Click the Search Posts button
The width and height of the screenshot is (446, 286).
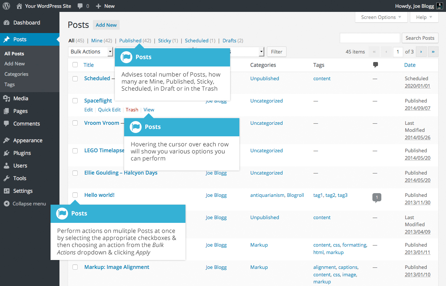(x=420, y=38)
